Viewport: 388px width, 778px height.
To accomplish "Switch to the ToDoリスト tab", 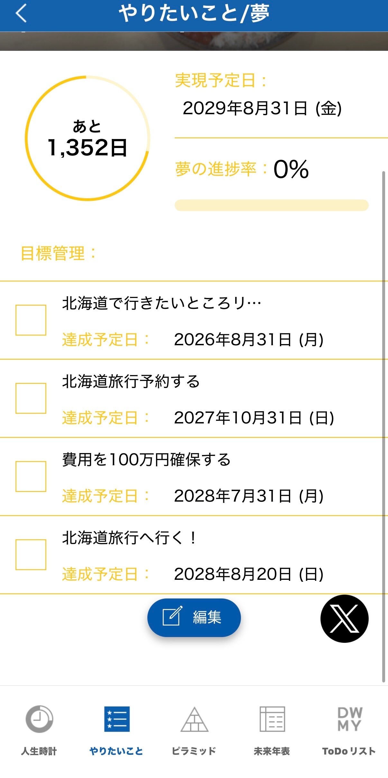I will click(x=349, y=751).
